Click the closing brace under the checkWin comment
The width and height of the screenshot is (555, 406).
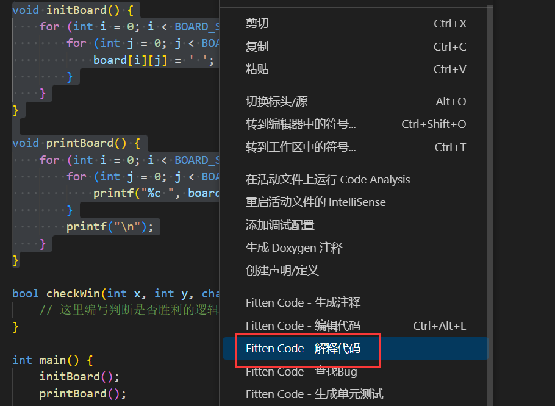pos(16,327)
